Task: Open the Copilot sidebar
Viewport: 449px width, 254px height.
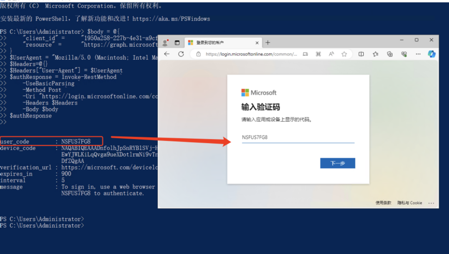Action: [x=432, y=54]
